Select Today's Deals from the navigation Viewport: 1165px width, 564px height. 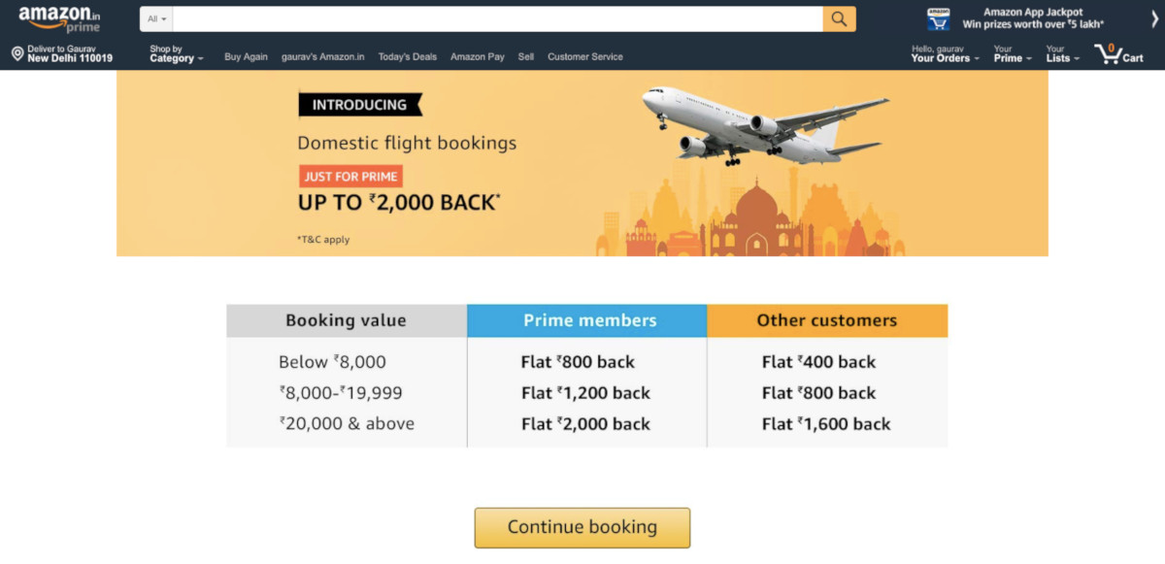click(x=407, y=56)
